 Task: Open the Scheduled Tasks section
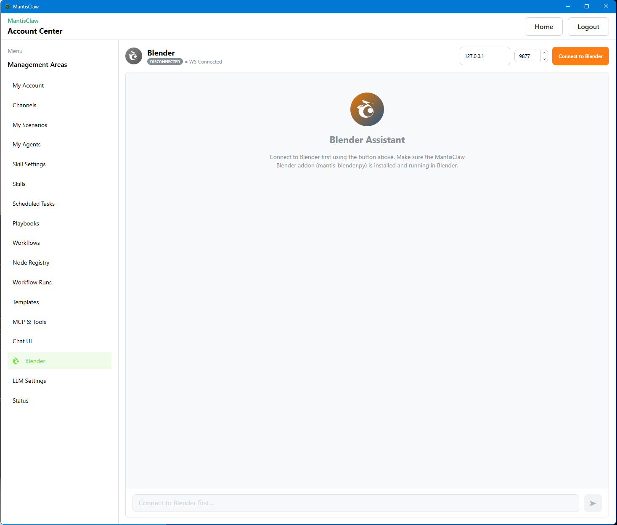point(34,204)
